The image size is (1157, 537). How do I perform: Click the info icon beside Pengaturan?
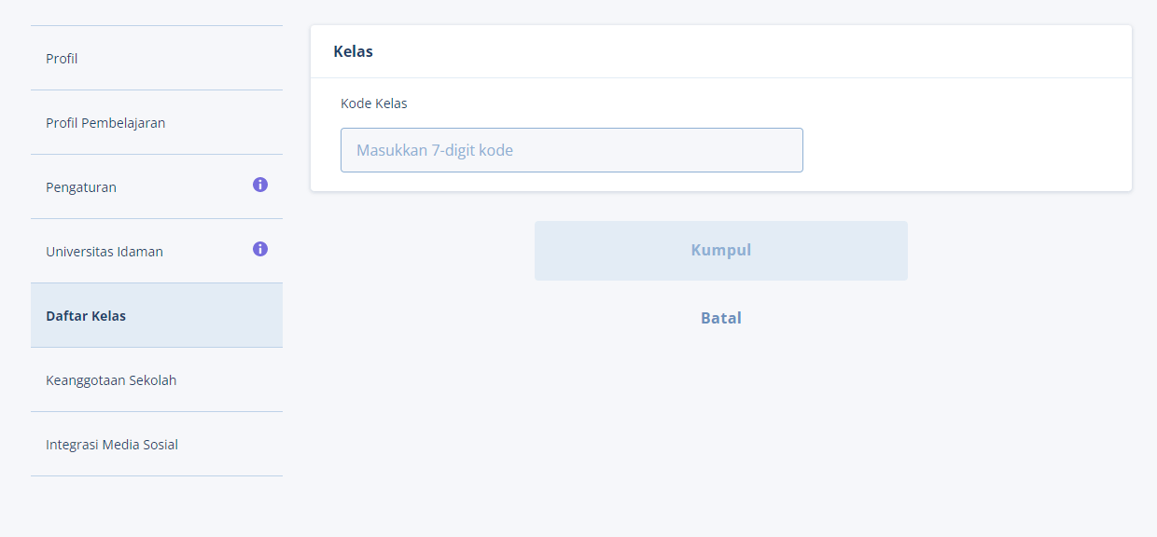coord(260,185)
